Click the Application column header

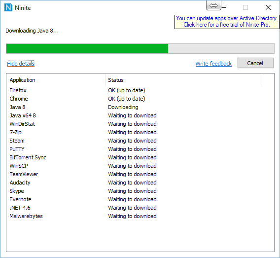(56, 80)
